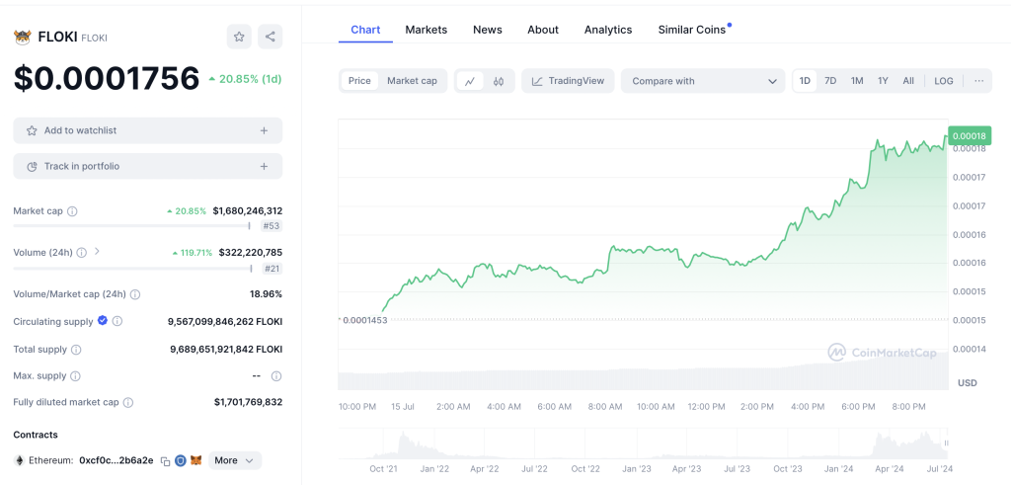This screenshot has height=485, width=1011.
Task: Open the chart three-dots options menu
Action: coord(978,81)
